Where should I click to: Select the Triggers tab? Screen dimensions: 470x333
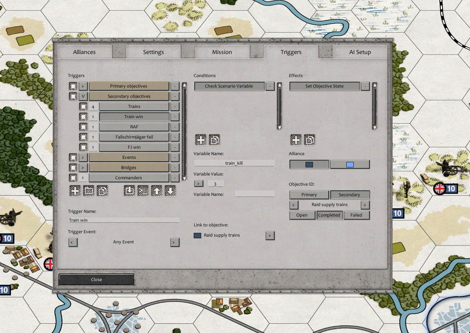pos(291,52)
